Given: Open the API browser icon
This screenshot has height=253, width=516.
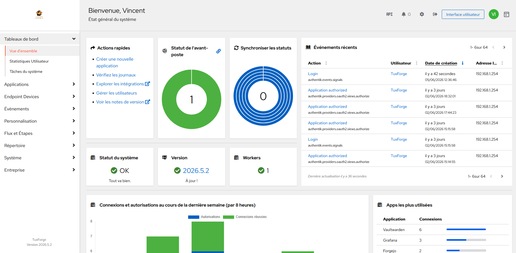Looking at the screenshot, I should 389,14.
